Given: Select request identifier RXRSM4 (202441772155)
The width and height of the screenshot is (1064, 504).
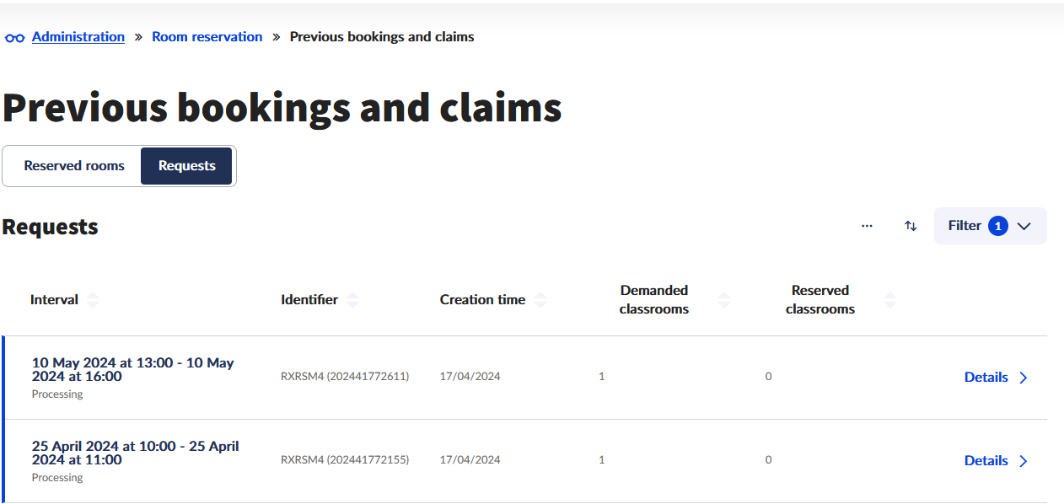Looking at the screenshot, I should tap(345, 460).
